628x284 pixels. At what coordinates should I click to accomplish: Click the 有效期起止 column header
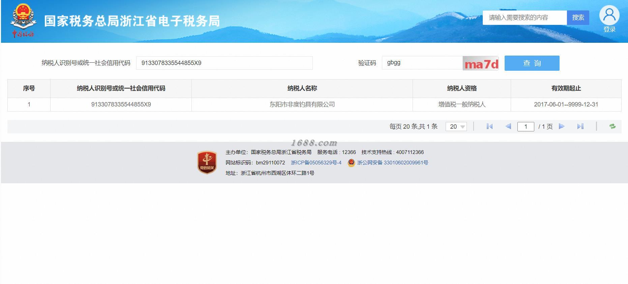coord(566,89)
